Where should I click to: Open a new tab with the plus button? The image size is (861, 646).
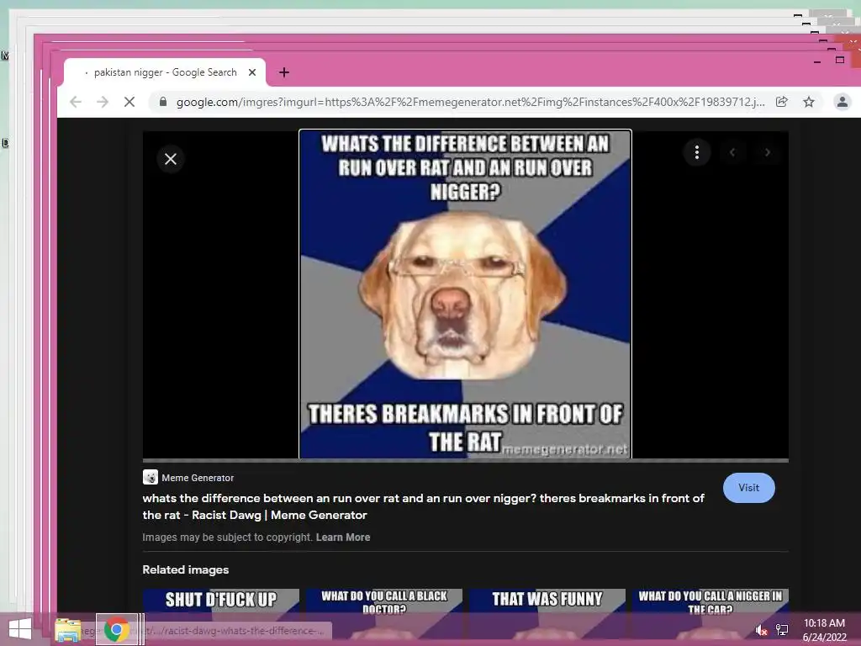click(284, 72)
